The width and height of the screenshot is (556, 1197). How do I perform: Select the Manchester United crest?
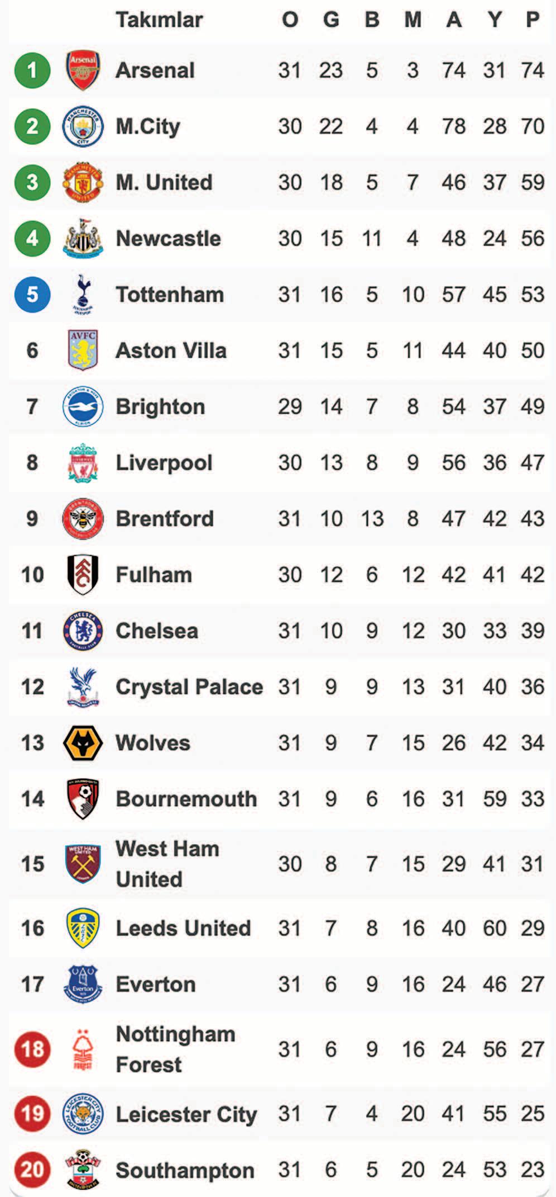[83, 182]
